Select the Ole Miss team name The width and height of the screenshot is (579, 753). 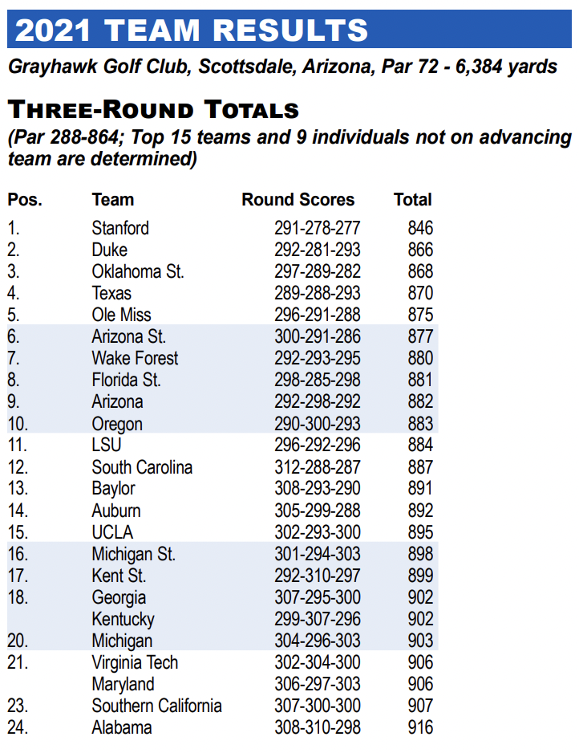tap(121, 315)
